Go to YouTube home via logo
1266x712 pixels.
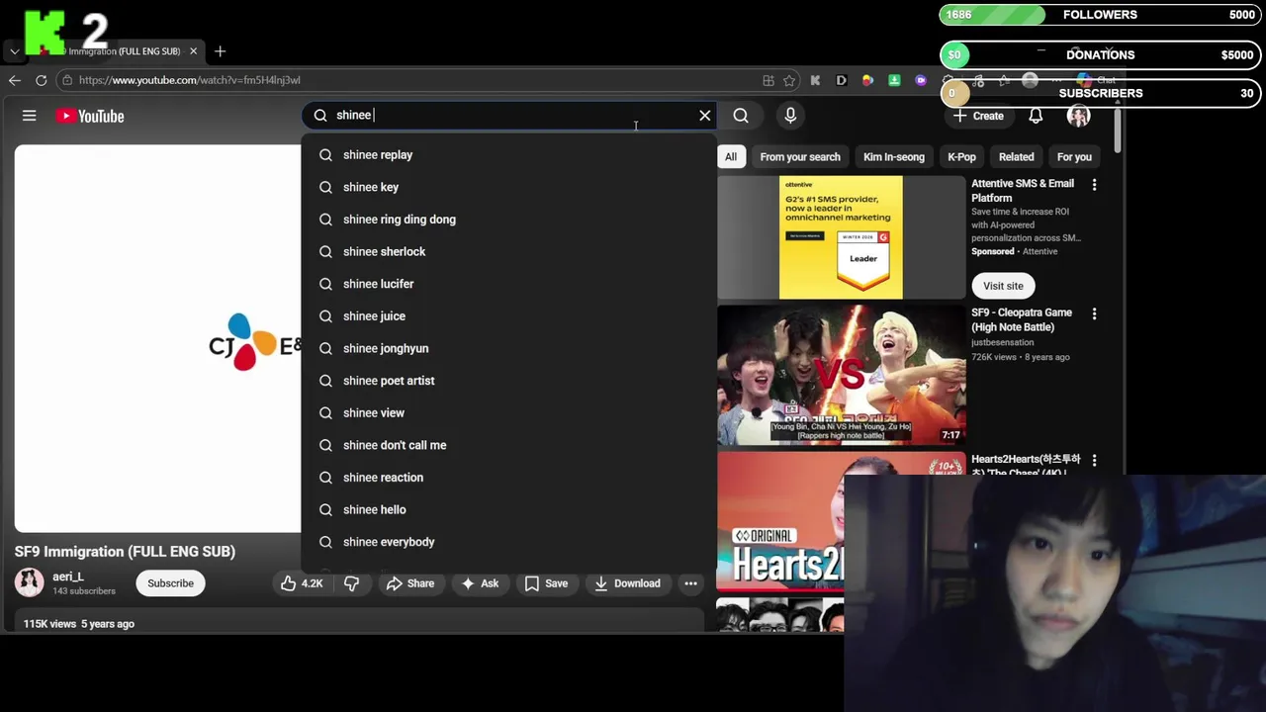pos(90,116)
